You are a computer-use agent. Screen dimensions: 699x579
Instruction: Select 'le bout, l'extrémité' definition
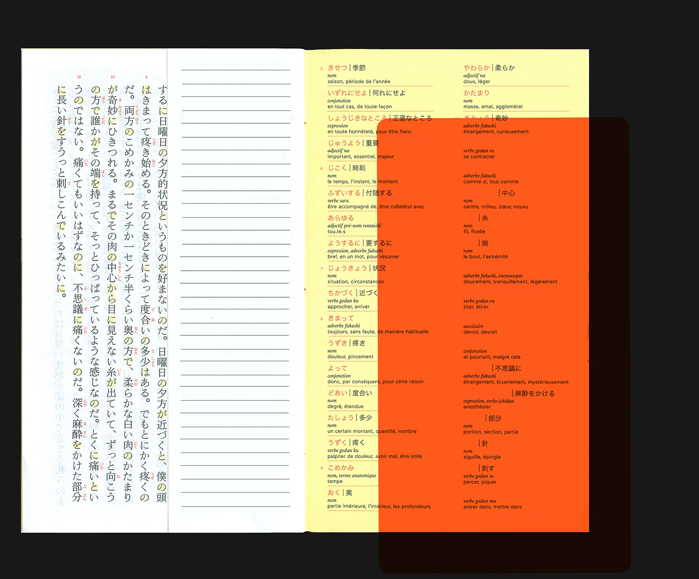[486, 257]
